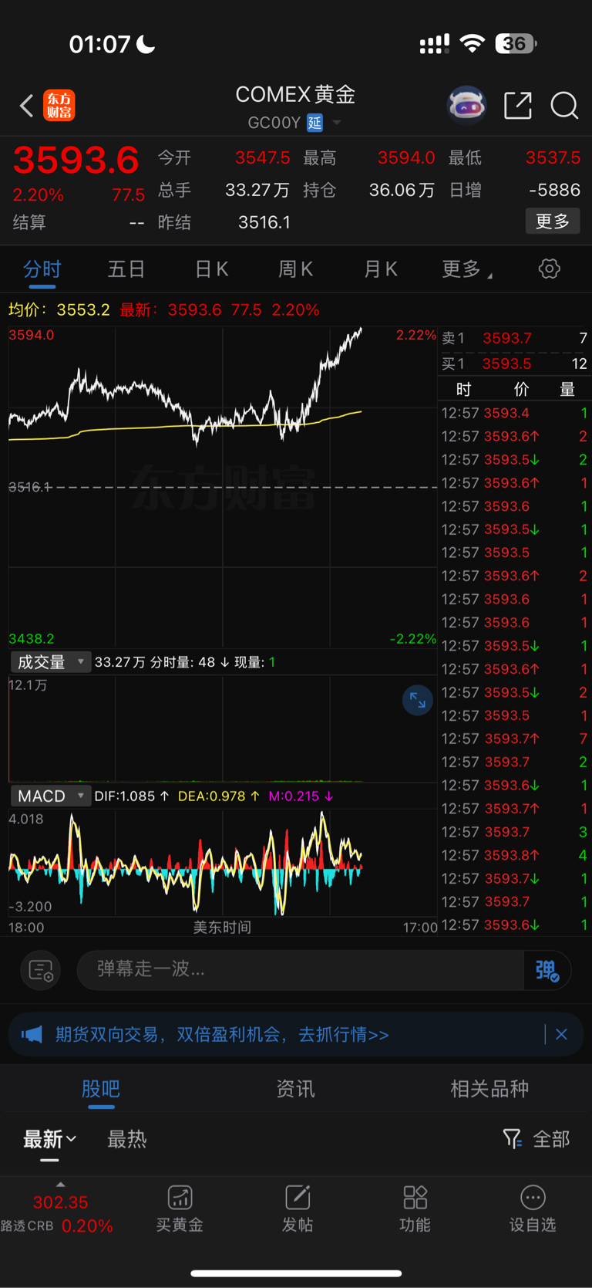Switch to the 五日 chart tab
Image resolution: width=592 pixels, height=1288 pixels.
pos(126,269)
